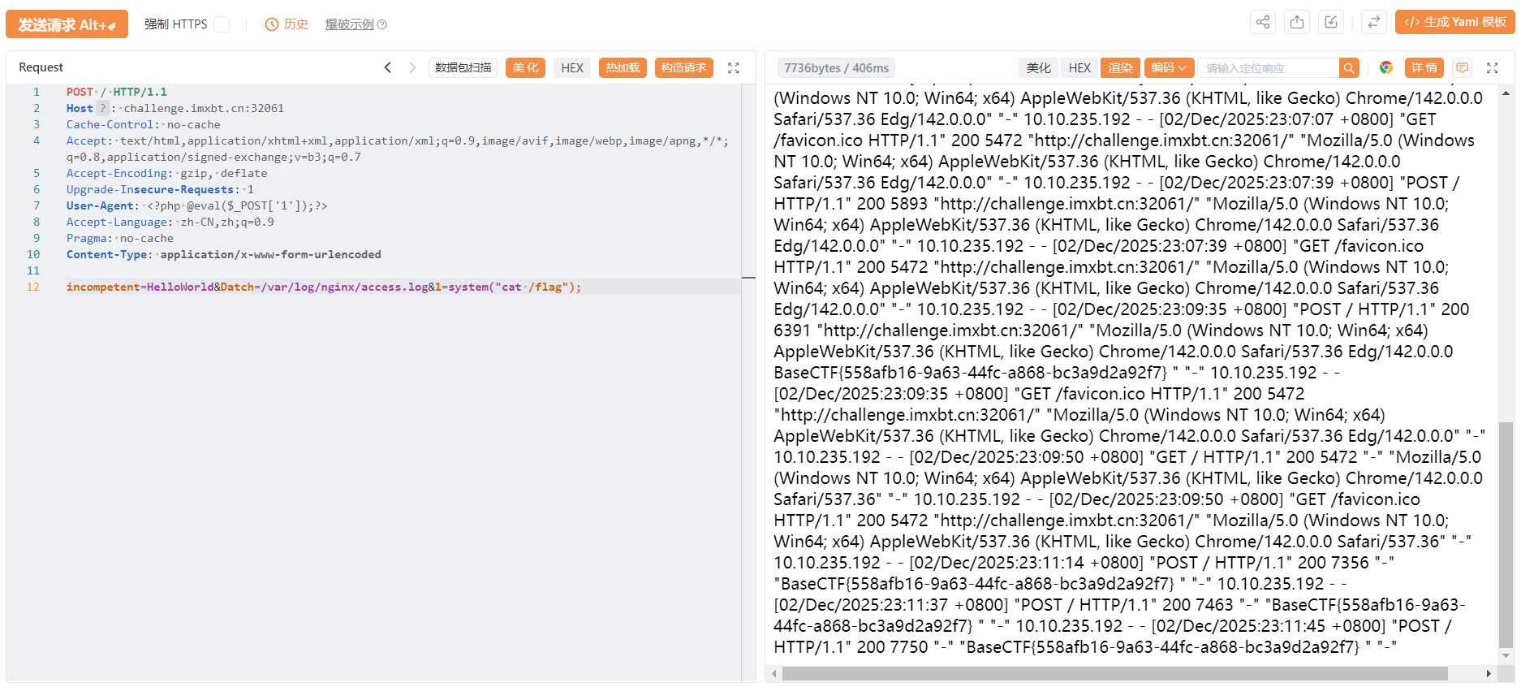1521x687 pixels.
Task: Click the swap arrows icon in top toolbar
Action: pos(1373,22)
